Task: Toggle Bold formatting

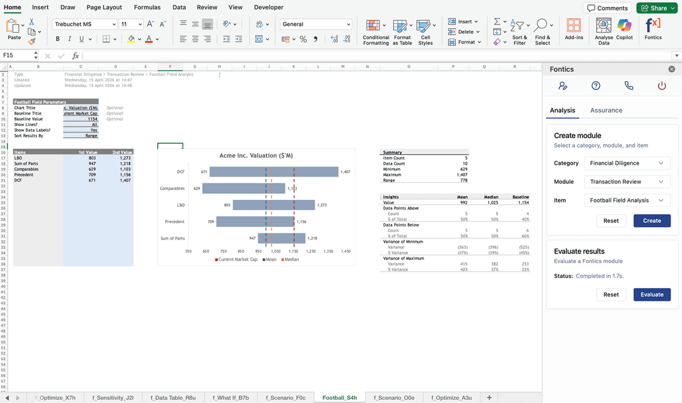Action: (57, 39)
